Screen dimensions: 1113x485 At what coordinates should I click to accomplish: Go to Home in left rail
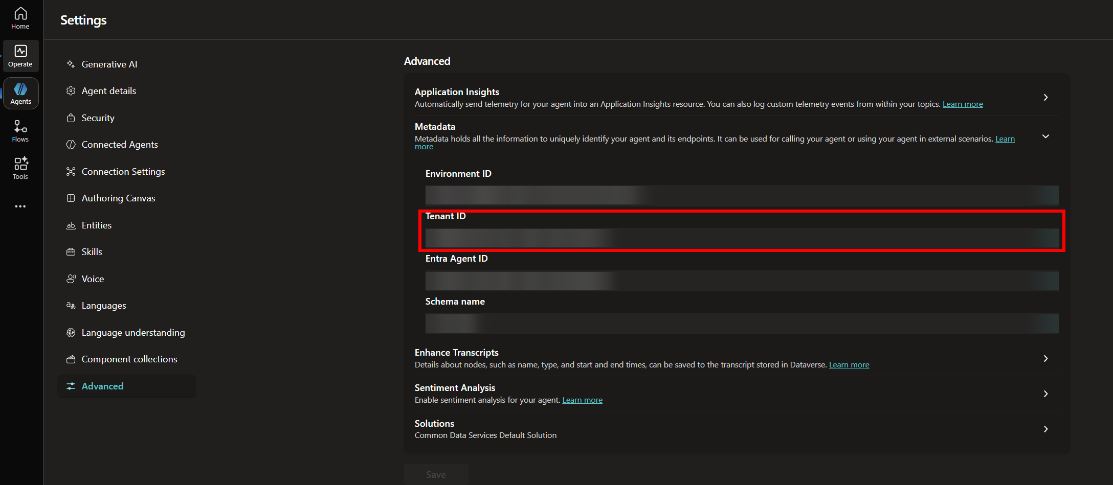[x=20, y=18]
